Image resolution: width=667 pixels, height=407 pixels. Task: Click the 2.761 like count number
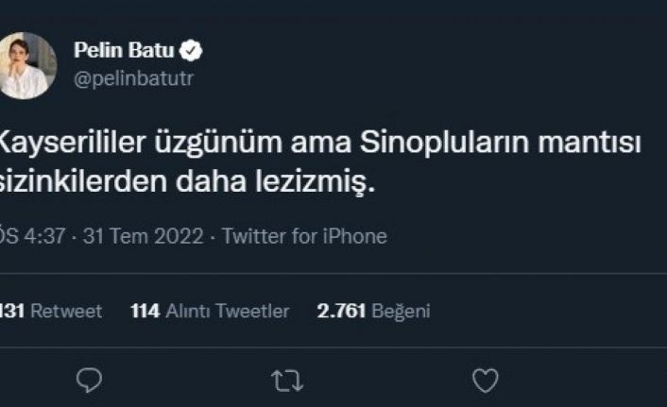341,311
